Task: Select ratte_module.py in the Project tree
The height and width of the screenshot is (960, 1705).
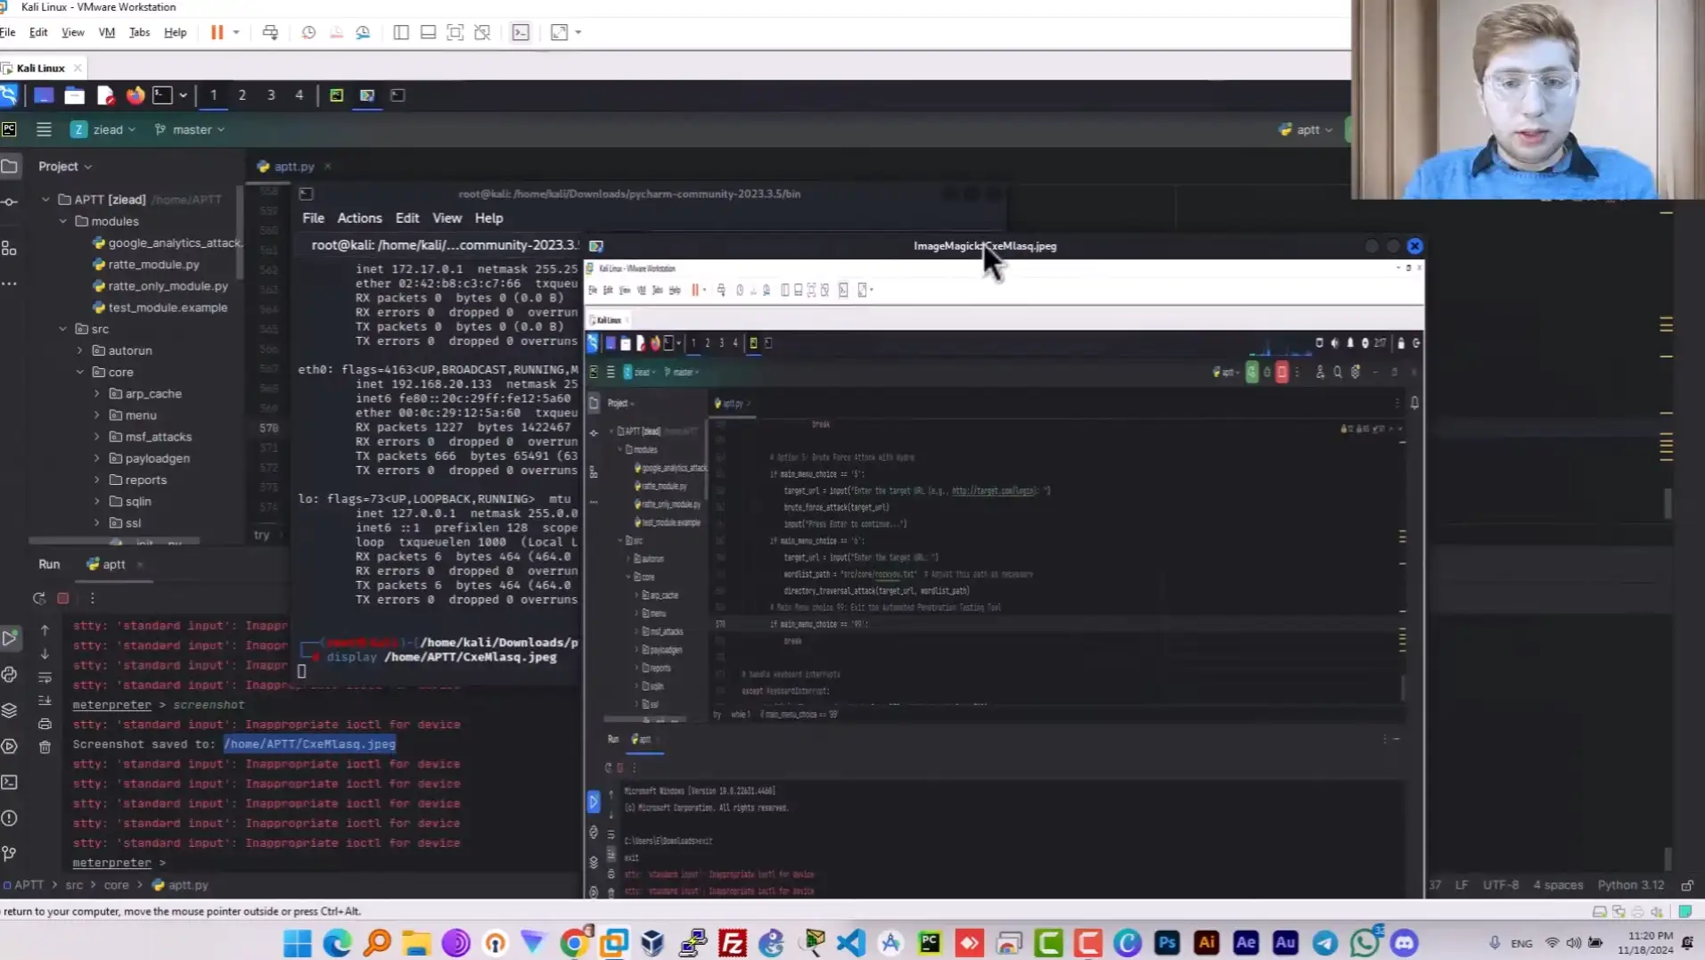Action: click(x=153, y=264)
